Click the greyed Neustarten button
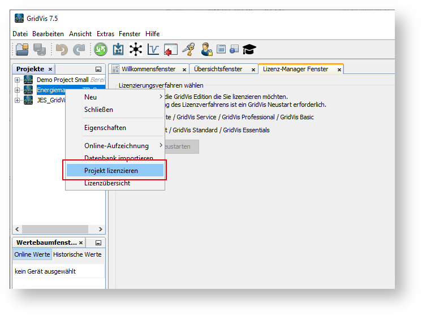Viewport: 422px width, 316px height. tap(182, 146)
